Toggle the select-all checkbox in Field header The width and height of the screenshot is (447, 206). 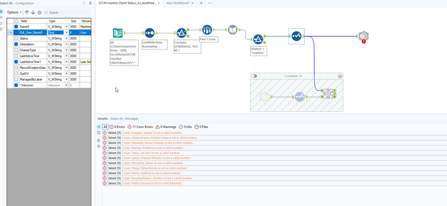click(x=16, y=21)
